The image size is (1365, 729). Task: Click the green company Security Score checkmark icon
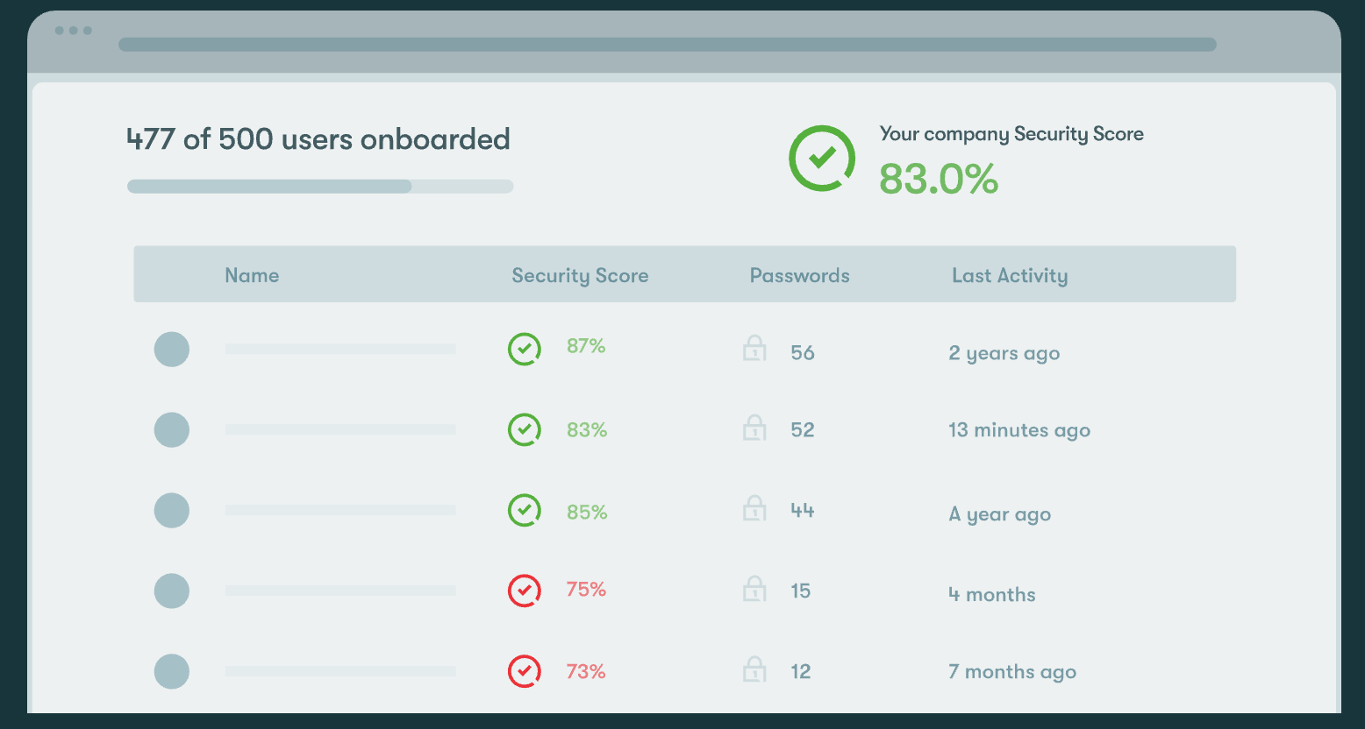tap(822, 158)
